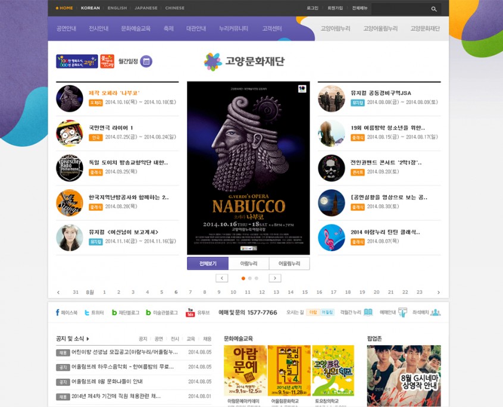503x407 pixels.
Task: Select the 전체보기 tab
Action: coord(208,264)
